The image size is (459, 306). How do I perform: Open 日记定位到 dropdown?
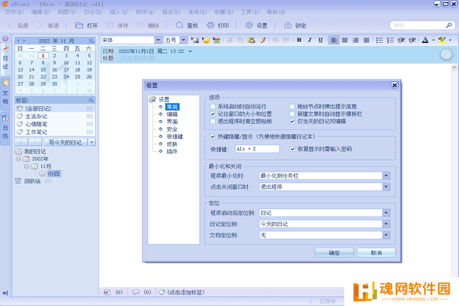386,224
